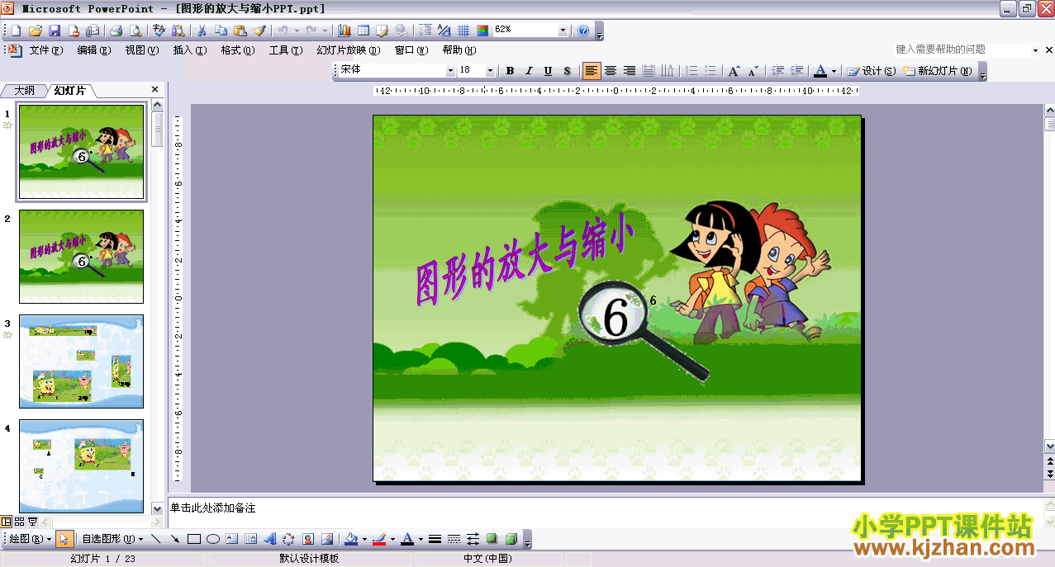The height and width of the screenshot is (567, 1055).
Task: Insert WordArt
Action: coord(269,539)
